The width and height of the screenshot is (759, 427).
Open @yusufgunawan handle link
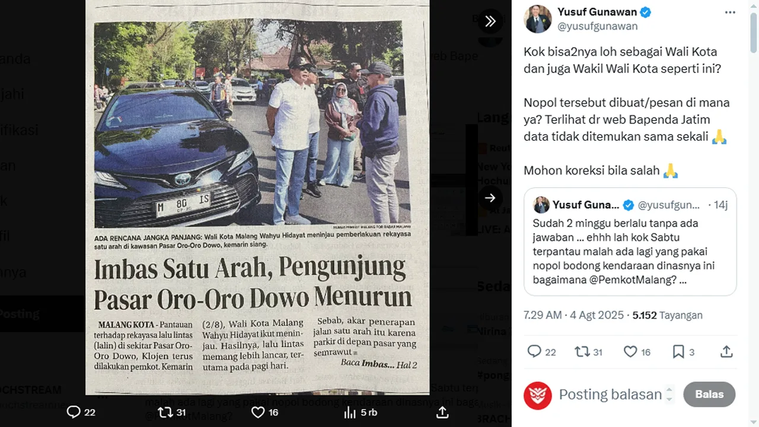coord(598,26)
